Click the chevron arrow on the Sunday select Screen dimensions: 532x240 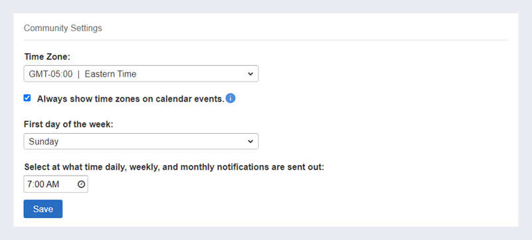(250, 141)
